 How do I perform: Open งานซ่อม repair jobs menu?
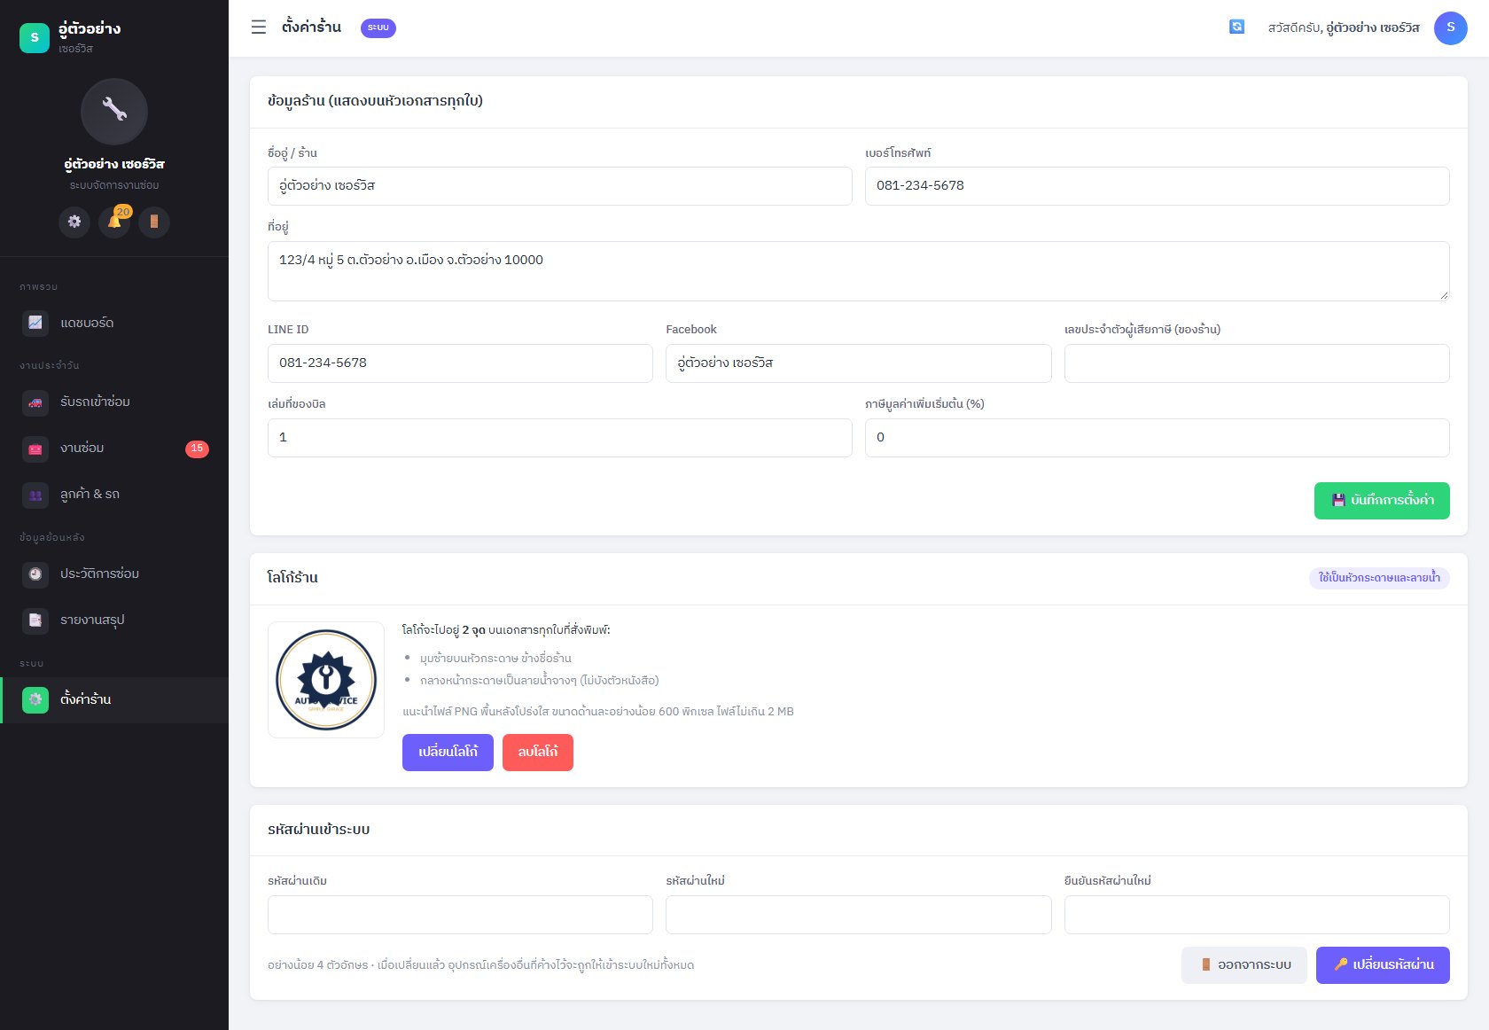tap(114, 449)
